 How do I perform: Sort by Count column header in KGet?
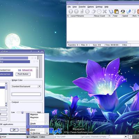[104, 16]
